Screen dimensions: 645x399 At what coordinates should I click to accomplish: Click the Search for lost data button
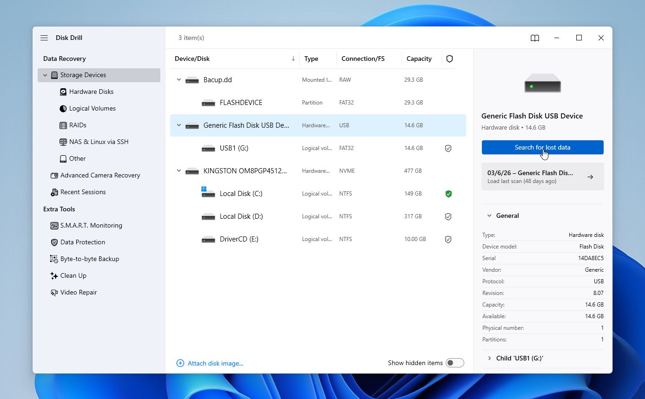click(542, 147)
